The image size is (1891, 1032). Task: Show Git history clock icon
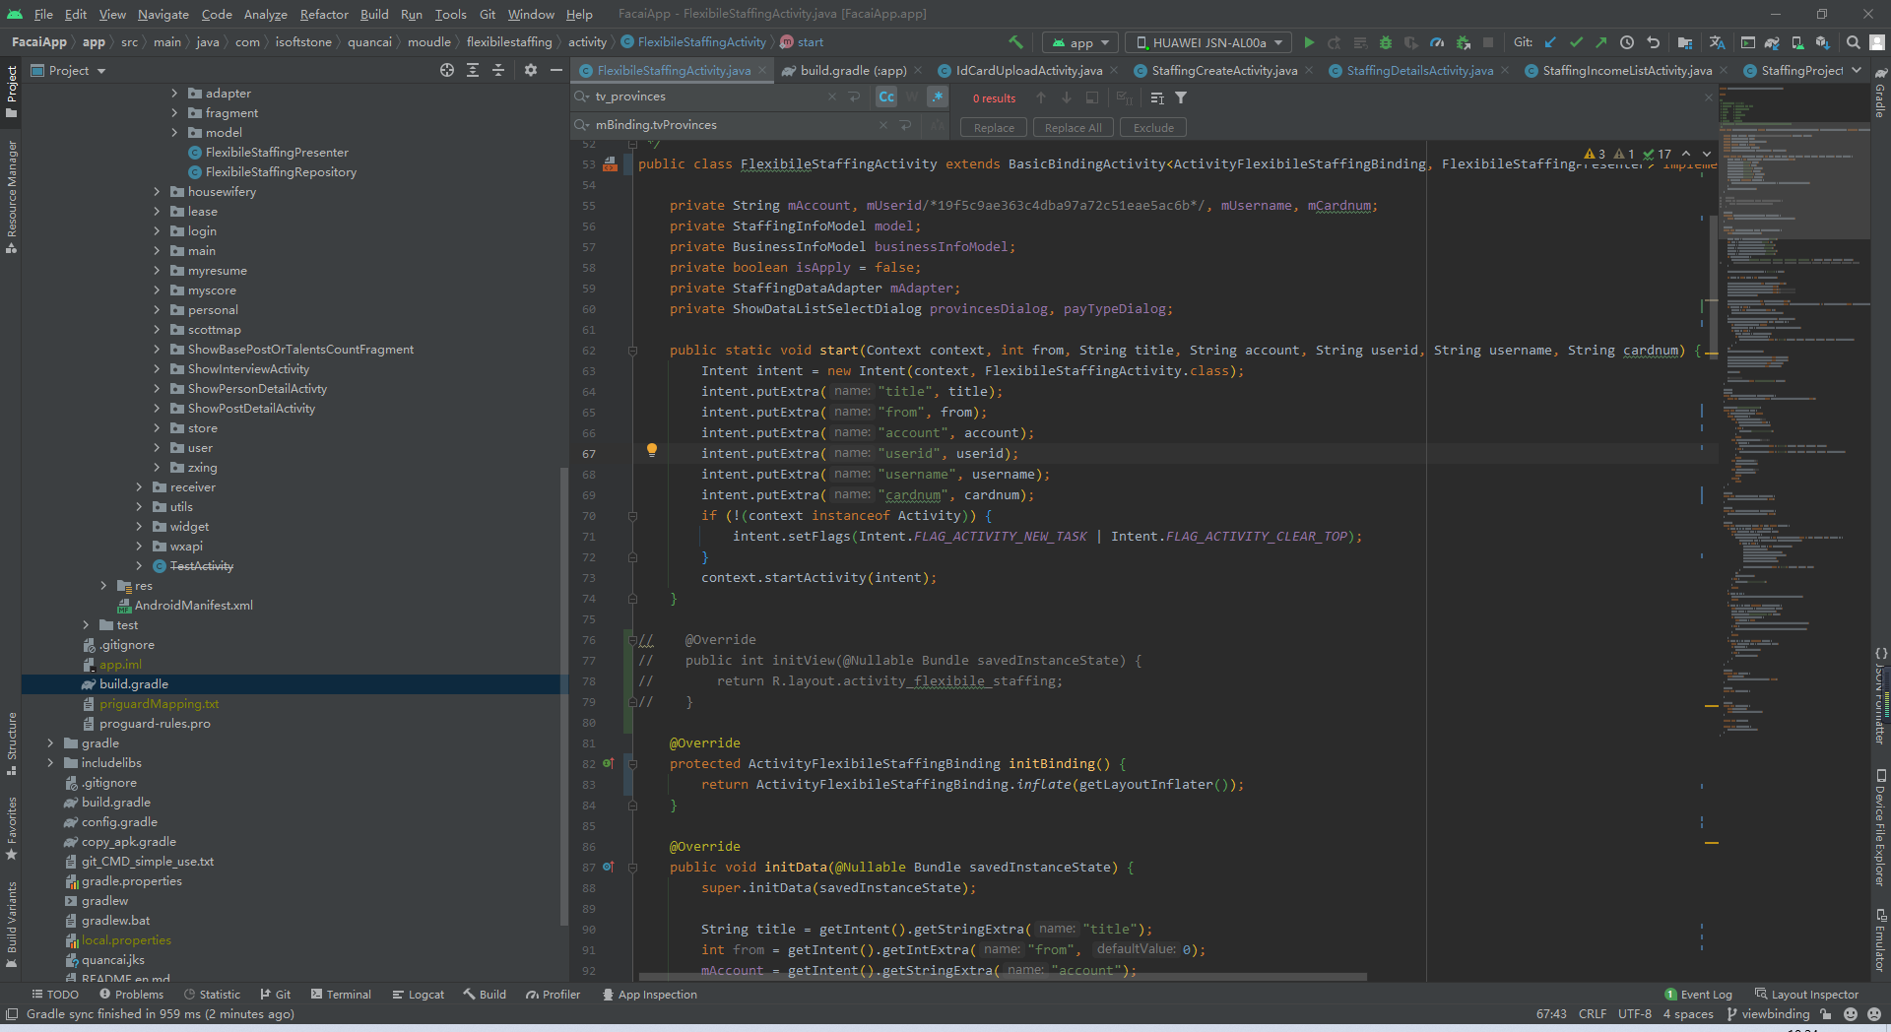coord(1627,42)
